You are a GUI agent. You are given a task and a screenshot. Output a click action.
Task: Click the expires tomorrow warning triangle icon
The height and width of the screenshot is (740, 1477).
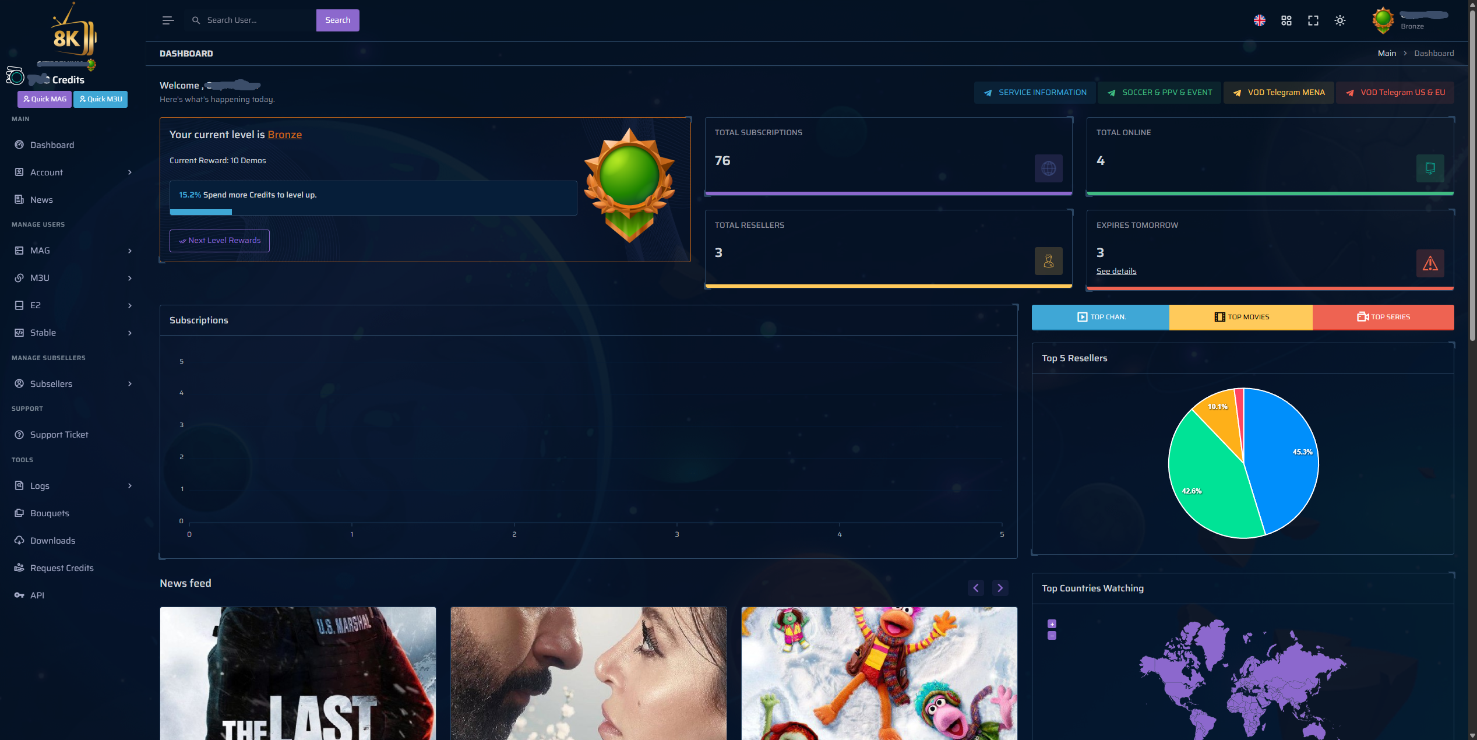click(1430, 263)
